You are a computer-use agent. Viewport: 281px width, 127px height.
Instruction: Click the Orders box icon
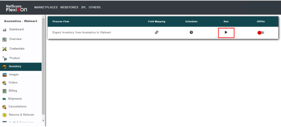click(5, 83)
